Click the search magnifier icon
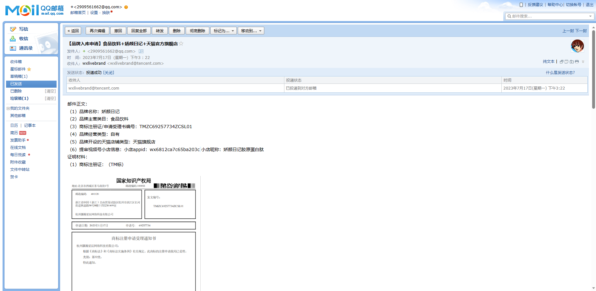Screen dimensions: 596x291 pyautogui.click(x=509, y=16)
